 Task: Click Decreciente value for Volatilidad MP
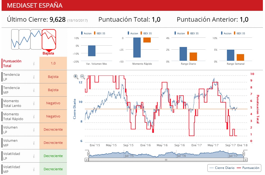coord(53,169)
